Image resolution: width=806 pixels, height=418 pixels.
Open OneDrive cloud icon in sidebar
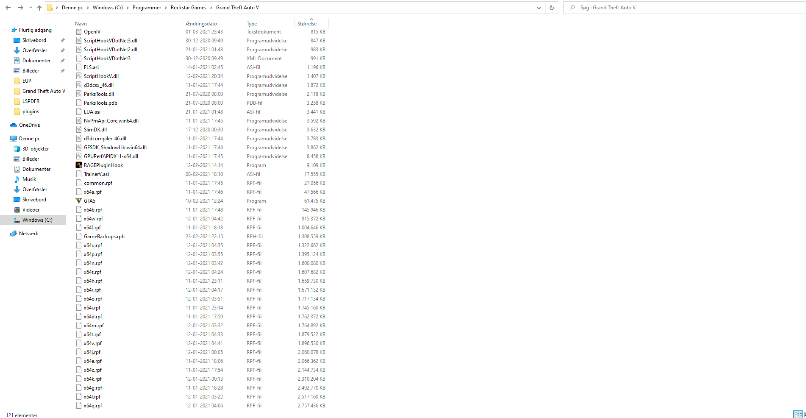point(14,125)
